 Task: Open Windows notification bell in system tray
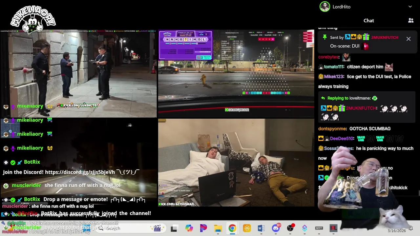coord(411,228)
